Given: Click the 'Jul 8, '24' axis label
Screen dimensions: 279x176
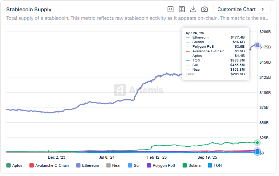Looking at the screenshot, I should click(107, 157).
